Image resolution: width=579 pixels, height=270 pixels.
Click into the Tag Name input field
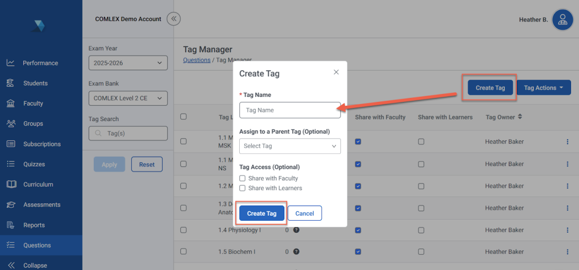(289, 110)
